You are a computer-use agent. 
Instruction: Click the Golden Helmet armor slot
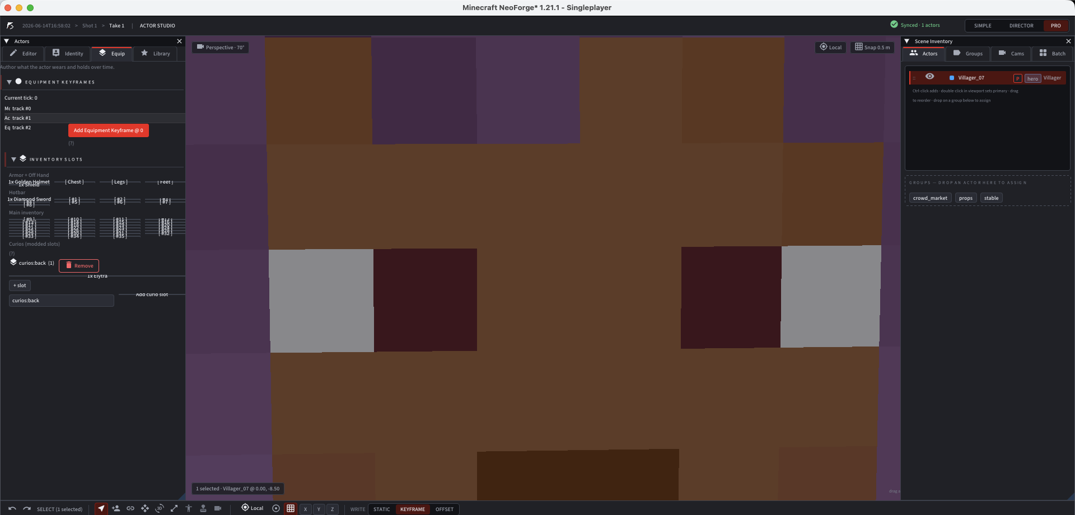(29, 182)
